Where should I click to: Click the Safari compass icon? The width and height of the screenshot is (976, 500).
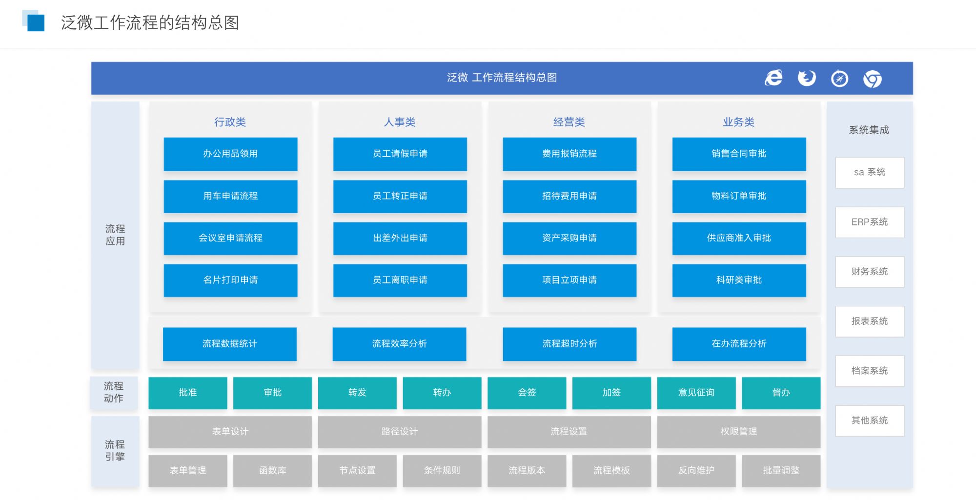[x=839, y=79]
